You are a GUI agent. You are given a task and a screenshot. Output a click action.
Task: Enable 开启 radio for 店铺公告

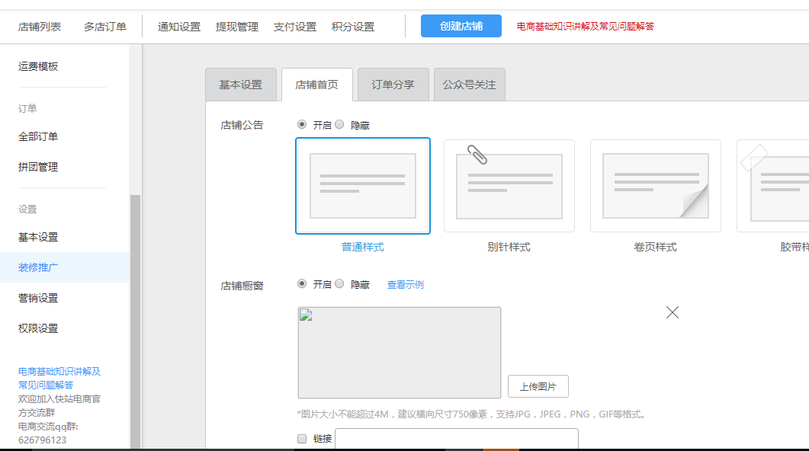click(303, 125)
